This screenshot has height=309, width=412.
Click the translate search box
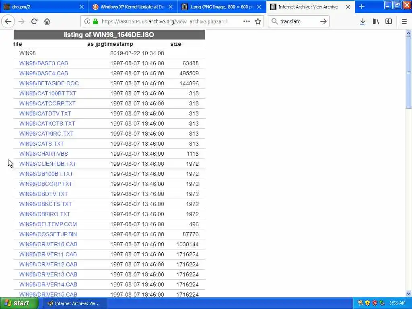click(298, 22)
